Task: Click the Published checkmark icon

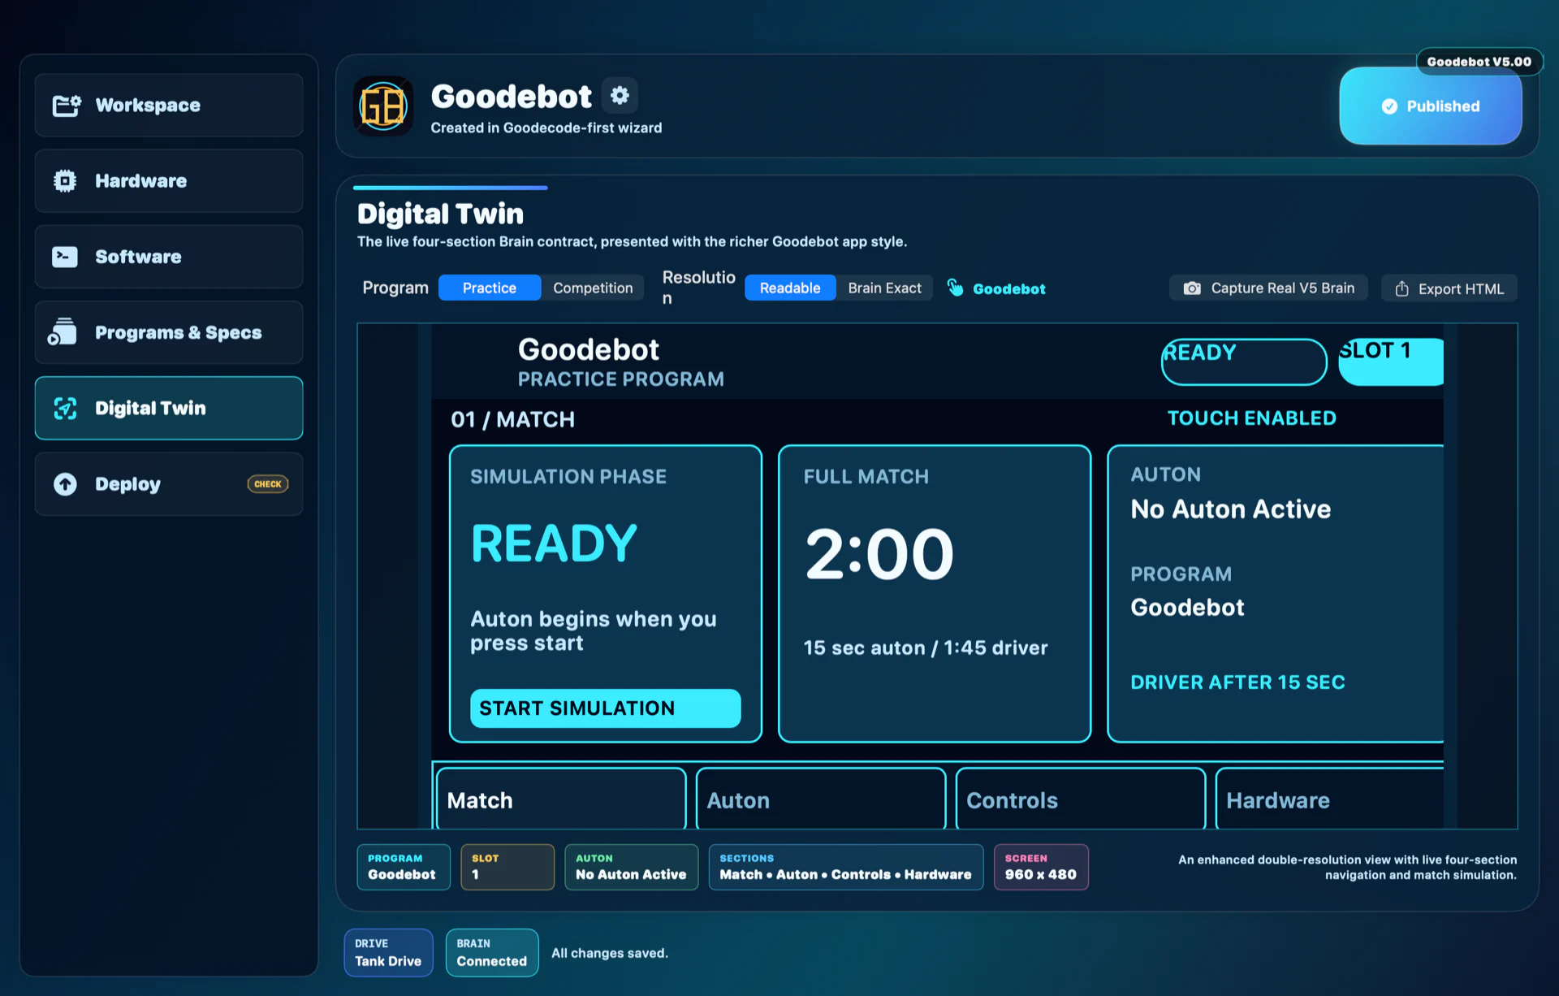Action: (1389, 106)
